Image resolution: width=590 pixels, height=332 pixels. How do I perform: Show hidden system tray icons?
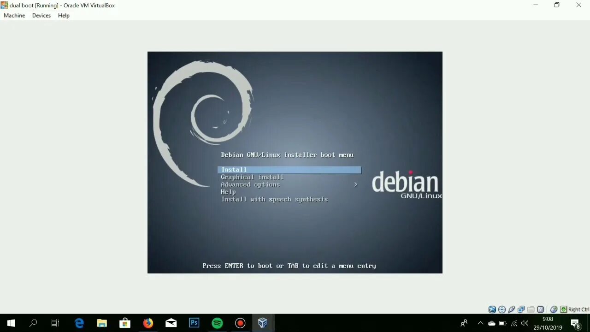click(x=480, y=323)
